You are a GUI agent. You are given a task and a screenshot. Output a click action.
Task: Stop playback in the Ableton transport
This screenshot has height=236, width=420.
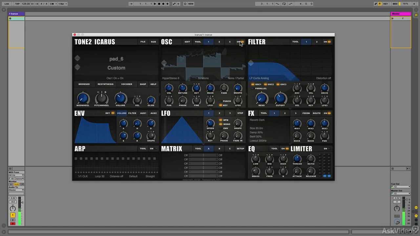[x=159, y=4]
